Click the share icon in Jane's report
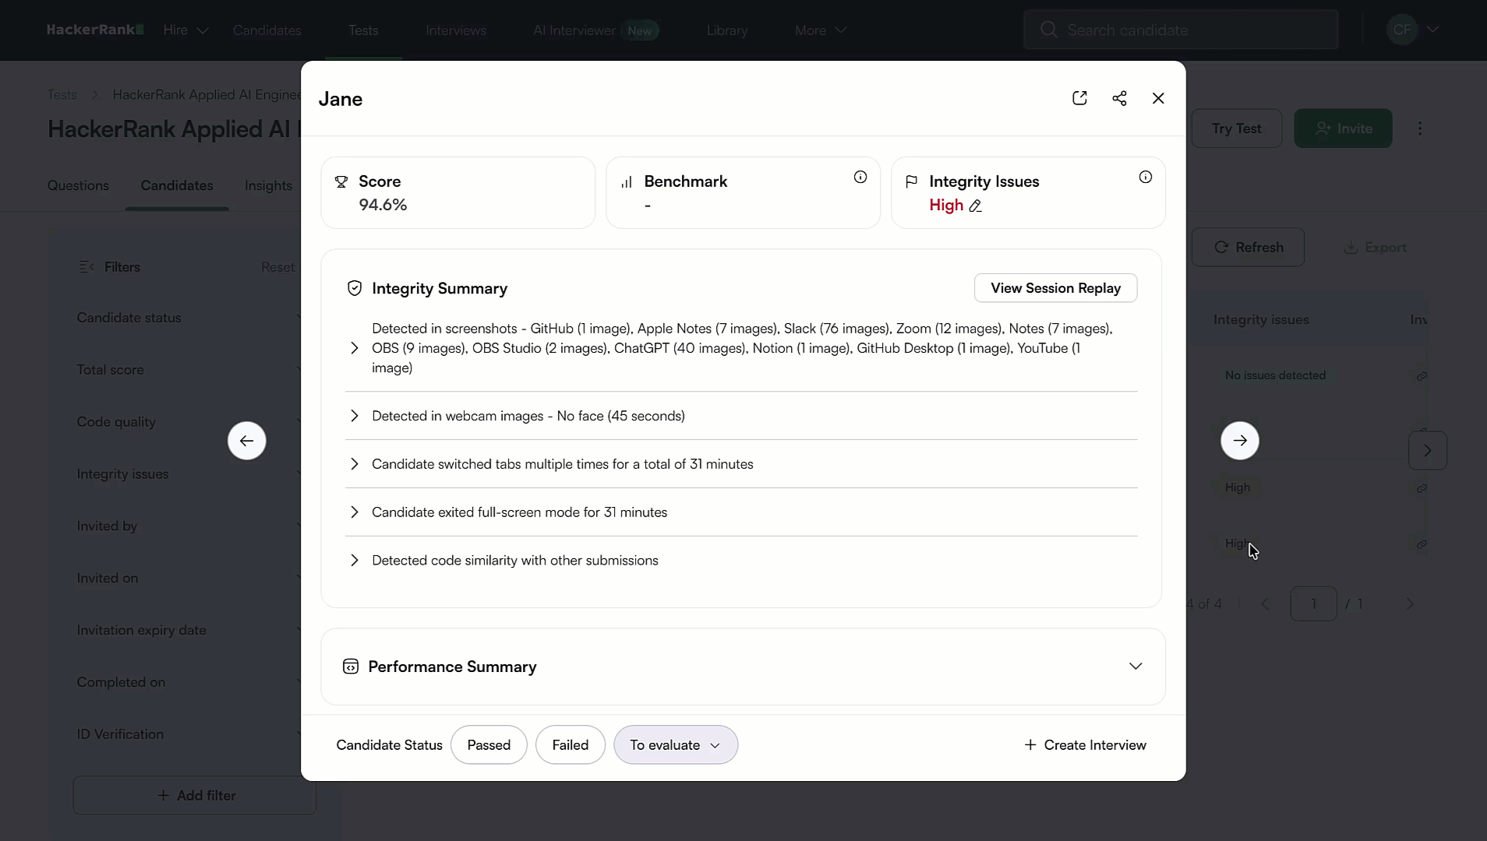 tap(1119, 98)
